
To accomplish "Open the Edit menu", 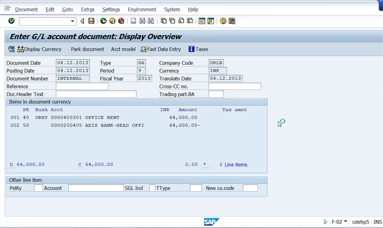I will (x=50, y=10).
